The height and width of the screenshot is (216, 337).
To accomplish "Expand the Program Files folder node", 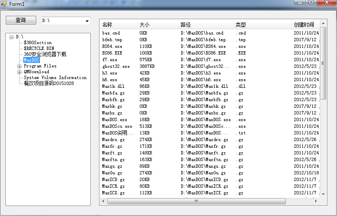I will (19, 66).
